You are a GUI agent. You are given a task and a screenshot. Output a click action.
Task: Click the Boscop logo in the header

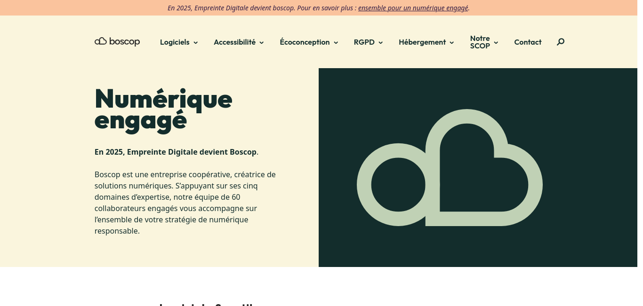pyautogui.click(x=117, y=42)
